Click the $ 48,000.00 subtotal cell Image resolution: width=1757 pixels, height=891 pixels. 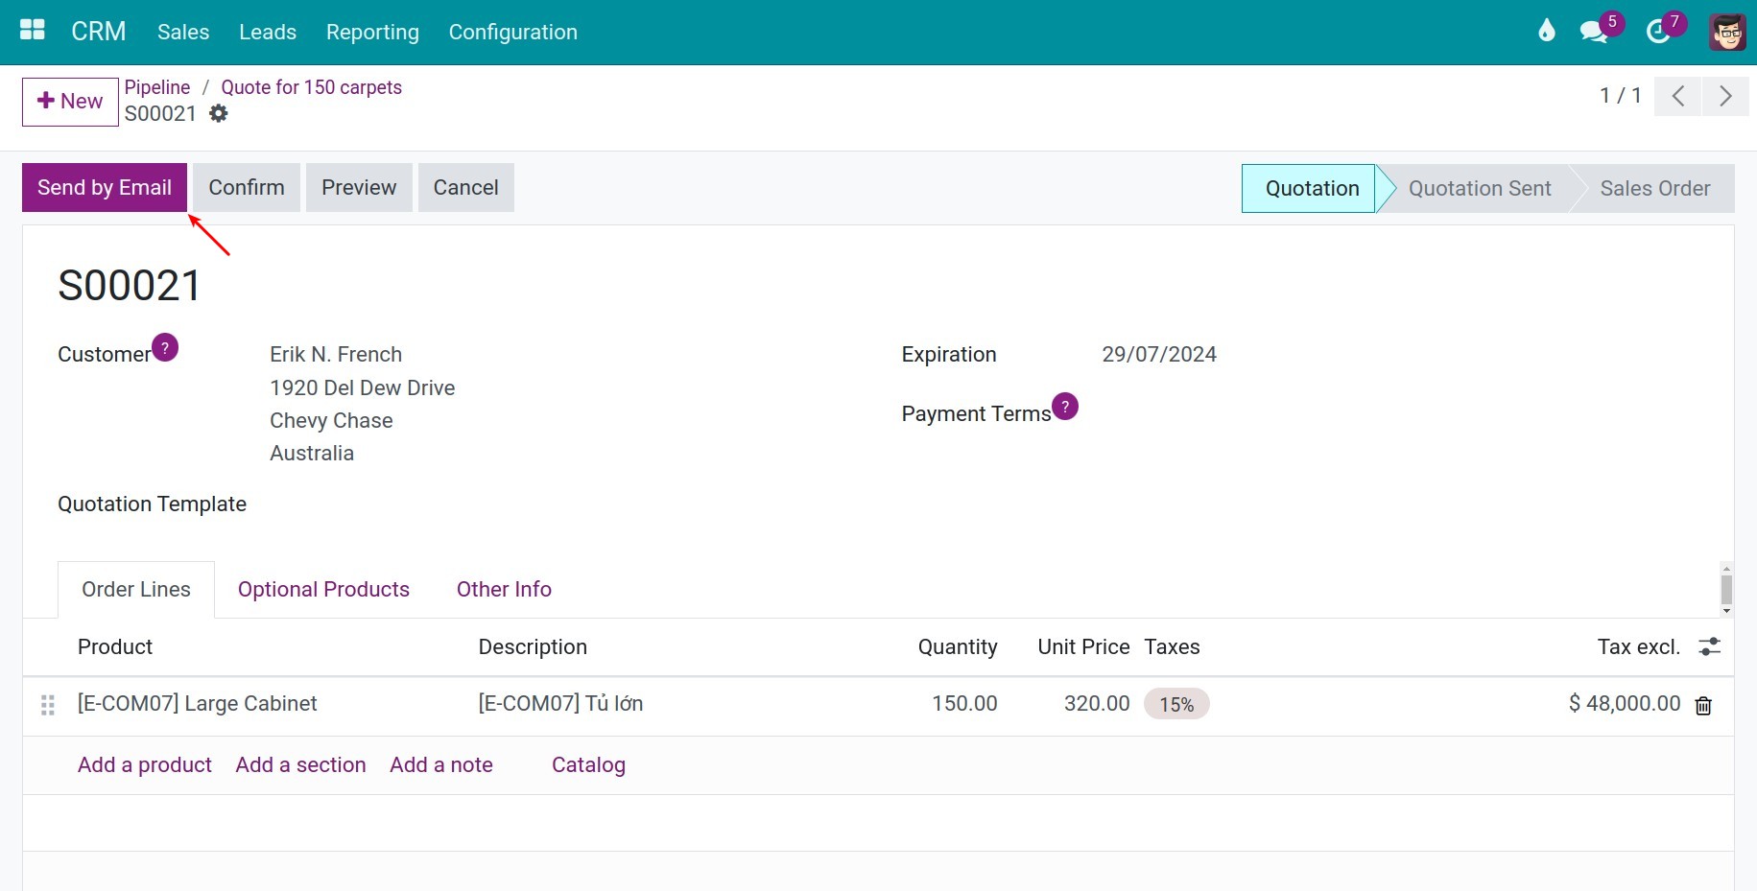pyautogui.click(x=1625, y=704)
